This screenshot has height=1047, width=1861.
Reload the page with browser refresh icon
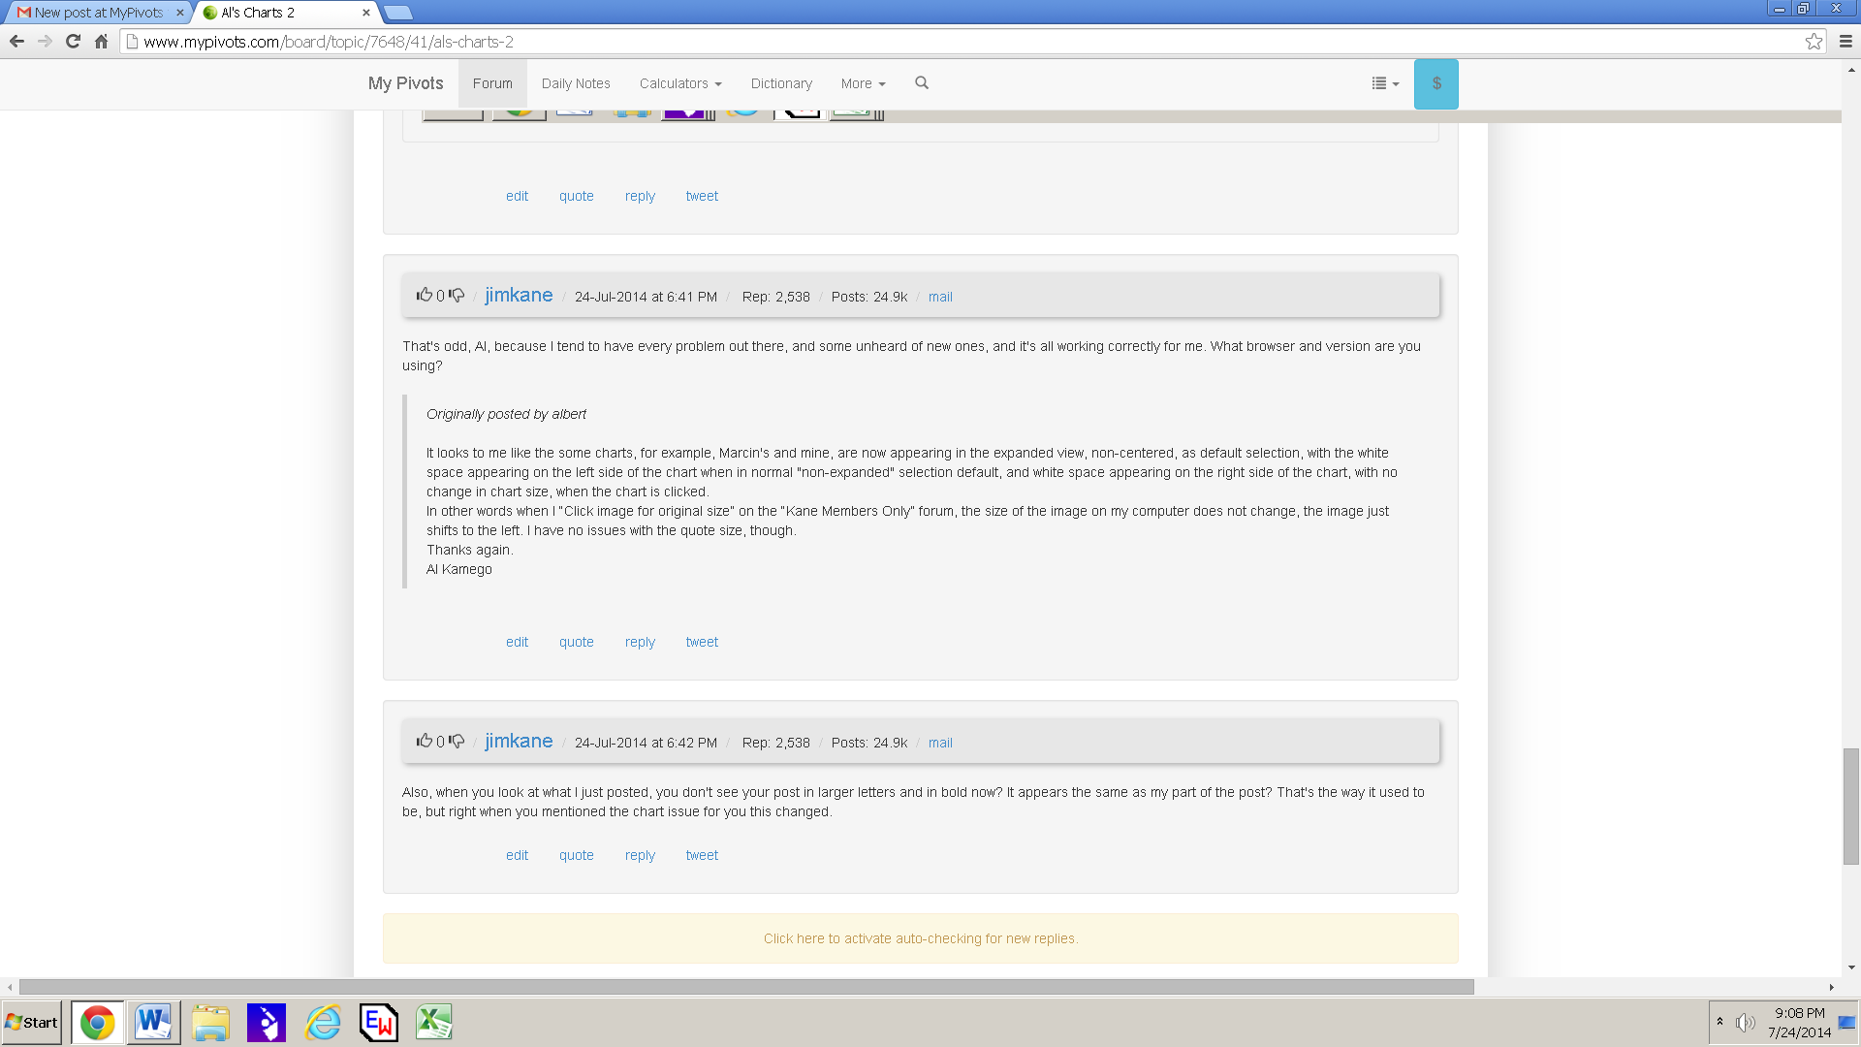(x=73, y=42)
